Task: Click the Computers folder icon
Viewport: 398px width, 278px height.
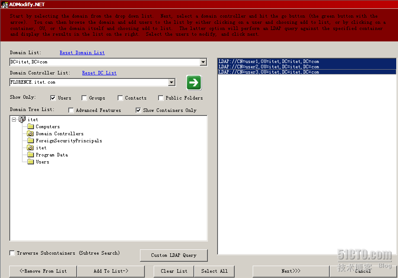Action: pyautogui.click(x=30, y=126)
